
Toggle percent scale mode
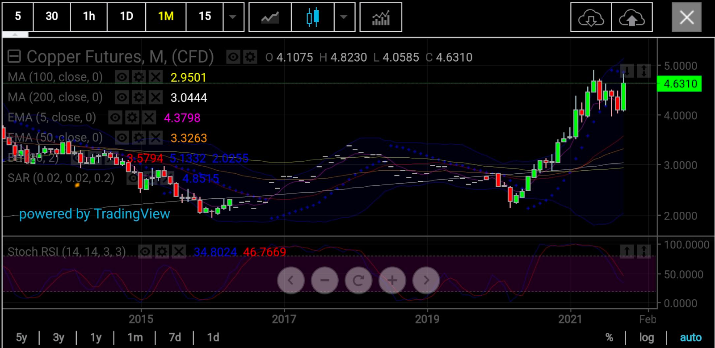pyautogui.click(x=609, y=338)
